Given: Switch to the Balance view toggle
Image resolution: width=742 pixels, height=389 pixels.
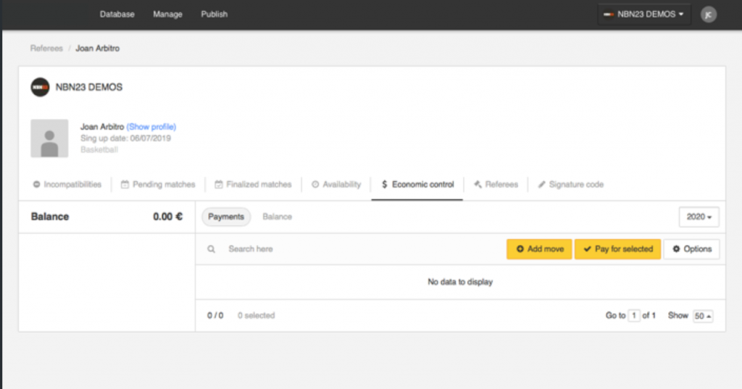Looking at the screenshot, I should (278, 217).
